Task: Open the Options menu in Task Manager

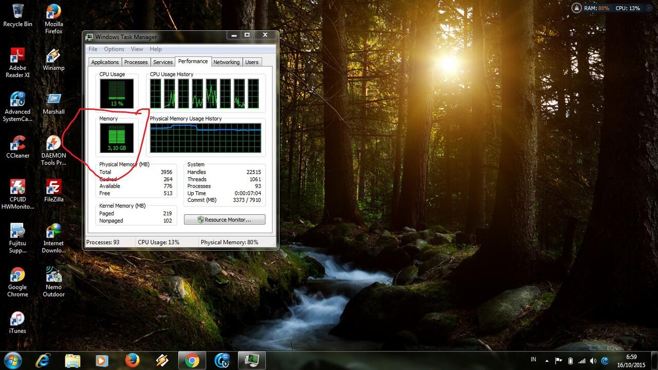Action: tap(114, 49)
